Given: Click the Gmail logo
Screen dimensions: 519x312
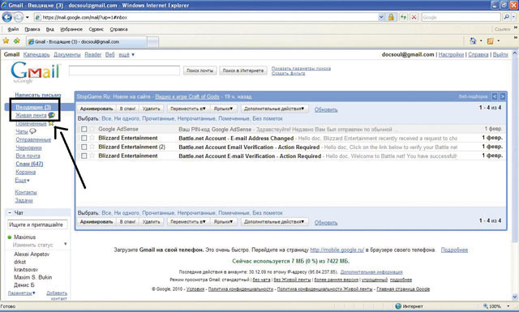Looking at the screenshot, I should 35,73.
